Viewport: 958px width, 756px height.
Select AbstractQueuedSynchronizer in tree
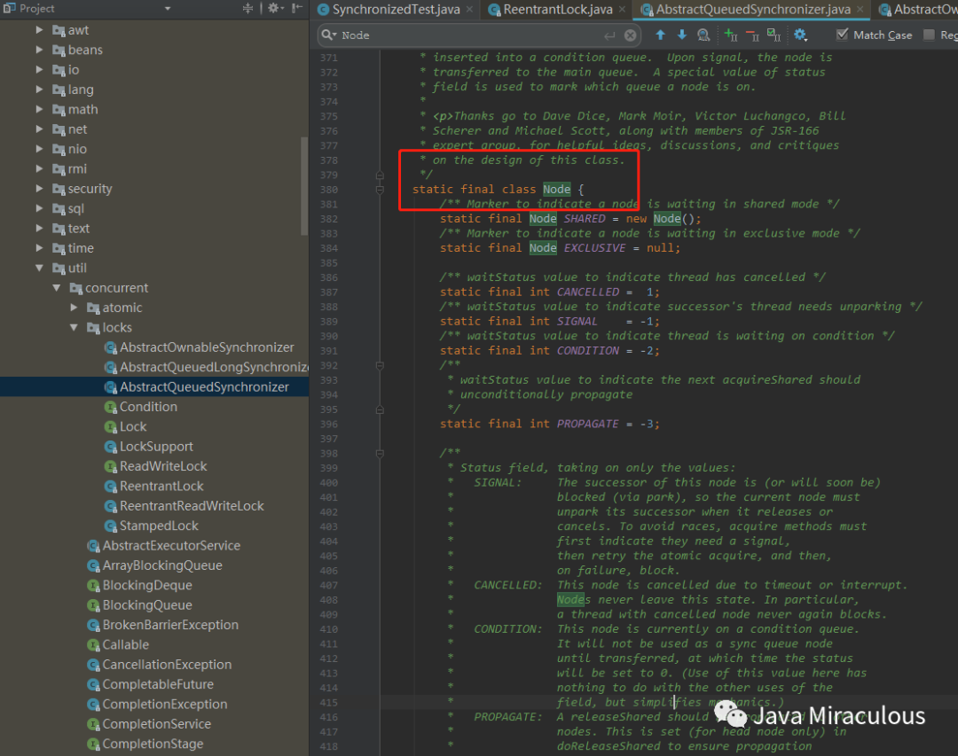pyautogui.click(x=204, y=386)
